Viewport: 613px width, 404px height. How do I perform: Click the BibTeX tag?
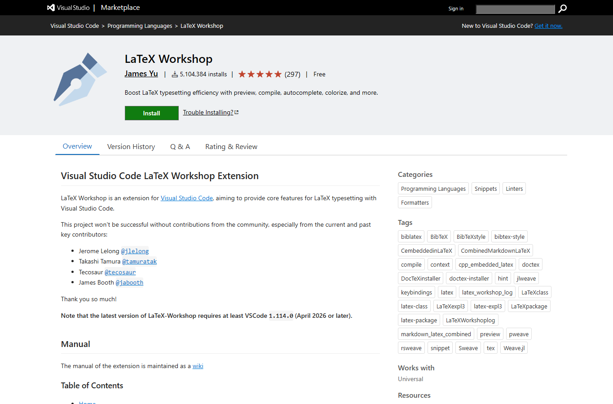tap(439, 237)
